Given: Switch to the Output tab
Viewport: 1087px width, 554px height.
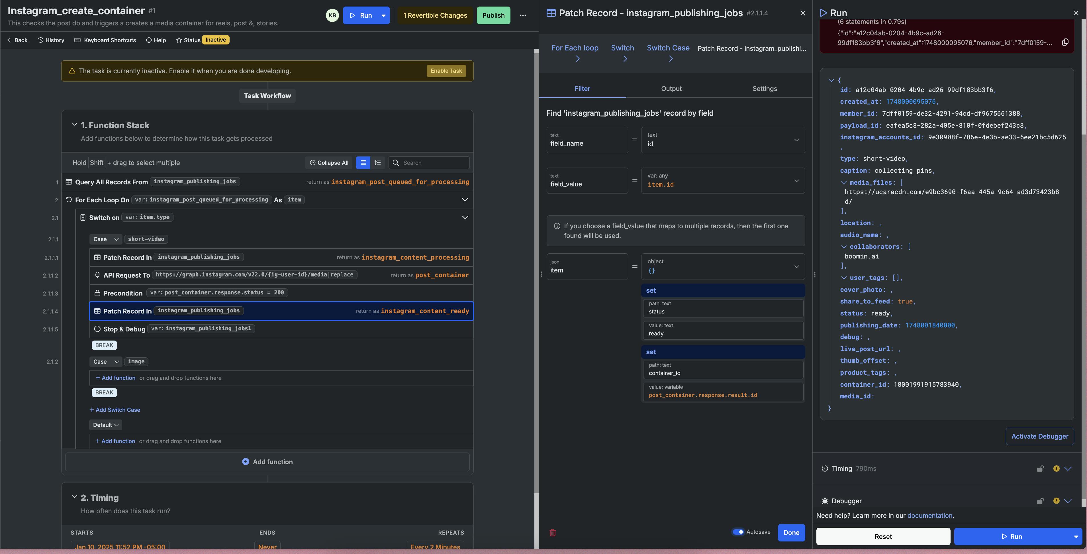Looking at the screenshot, I should [x=671, y=89].
